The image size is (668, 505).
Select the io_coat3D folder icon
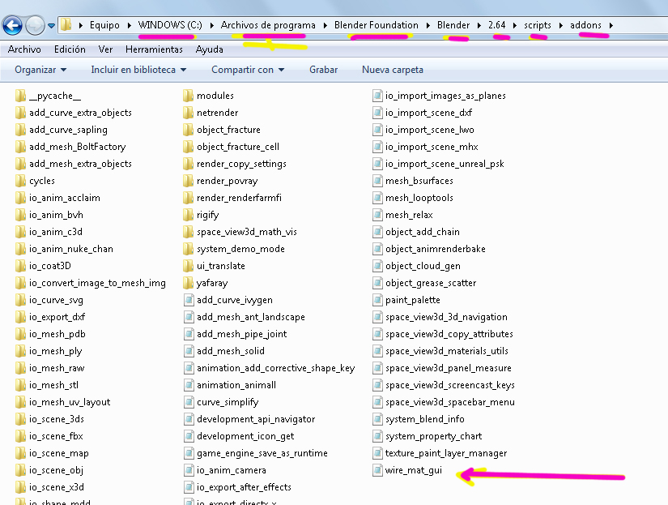[x=20, y=266]
